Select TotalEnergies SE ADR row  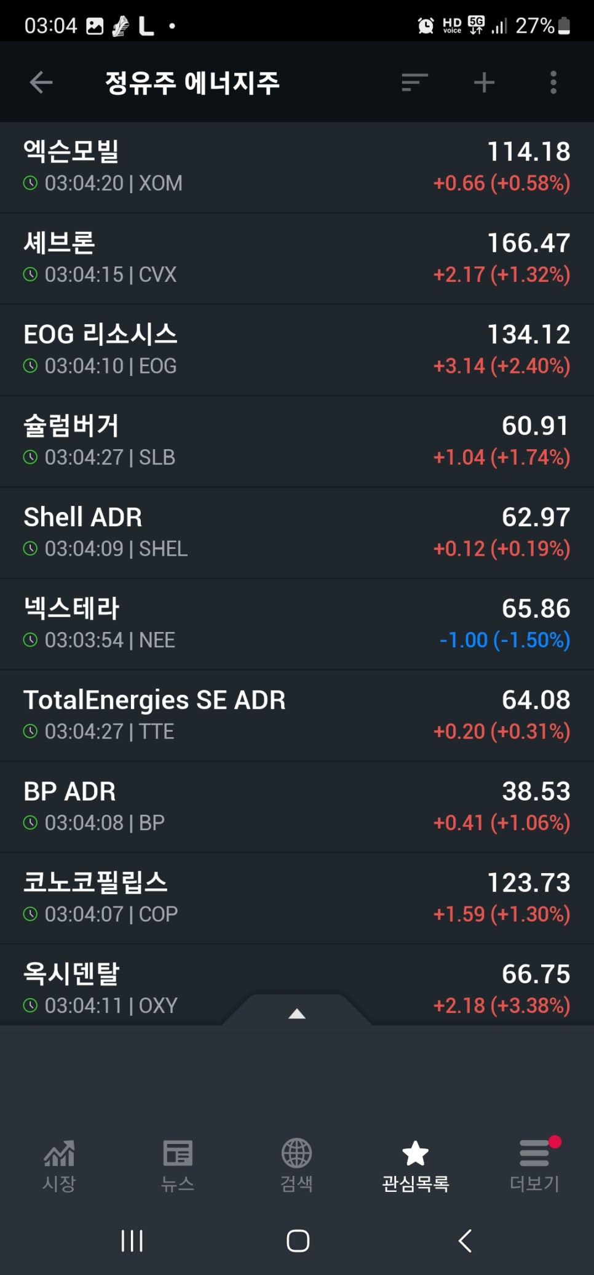click(297, 716)
